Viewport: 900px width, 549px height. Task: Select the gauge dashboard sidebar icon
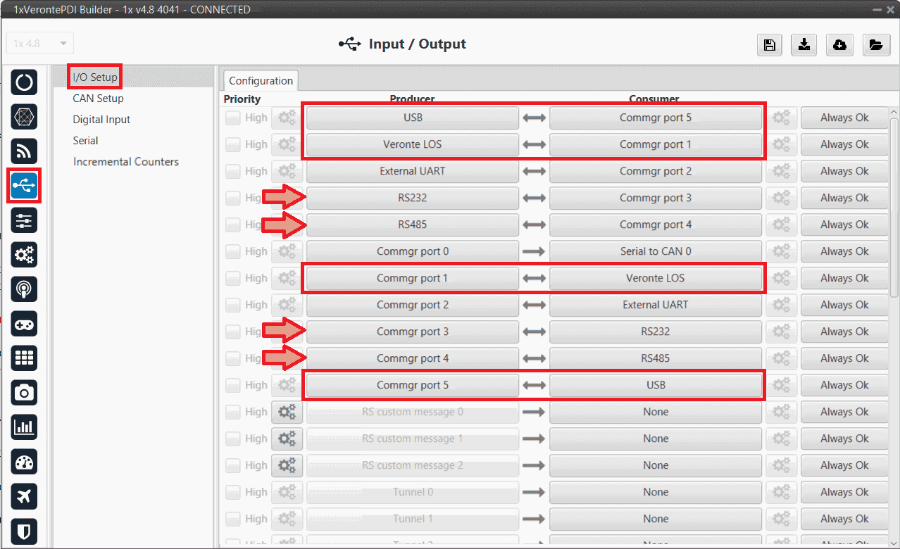click(x=24, y=462)
